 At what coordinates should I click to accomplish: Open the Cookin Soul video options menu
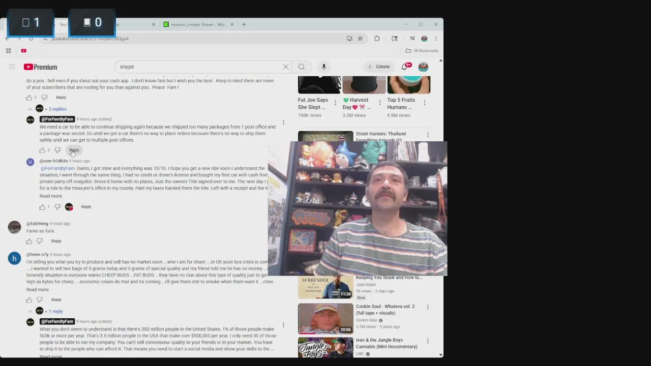(x=428, y=308)
